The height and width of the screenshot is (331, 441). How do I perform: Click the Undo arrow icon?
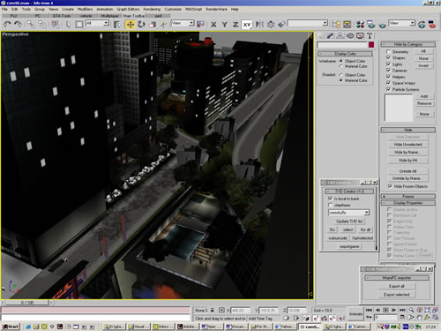[x=7, y=24]
